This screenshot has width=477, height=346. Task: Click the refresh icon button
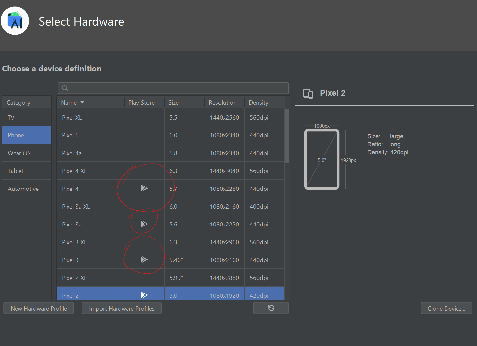[271, 308]
